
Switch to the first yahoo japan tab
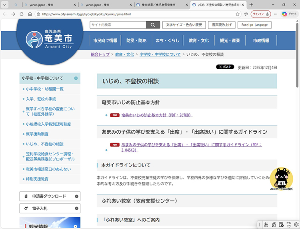point(38,4)
